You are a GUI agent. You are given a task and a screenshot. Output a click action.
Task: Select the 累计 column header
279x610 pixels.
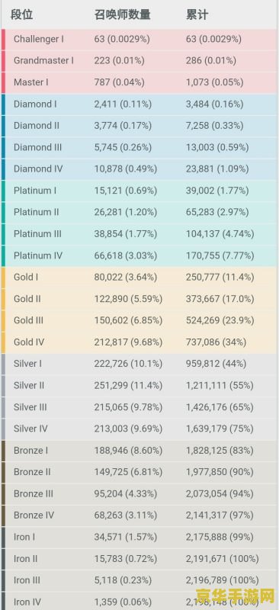[197, 14]
